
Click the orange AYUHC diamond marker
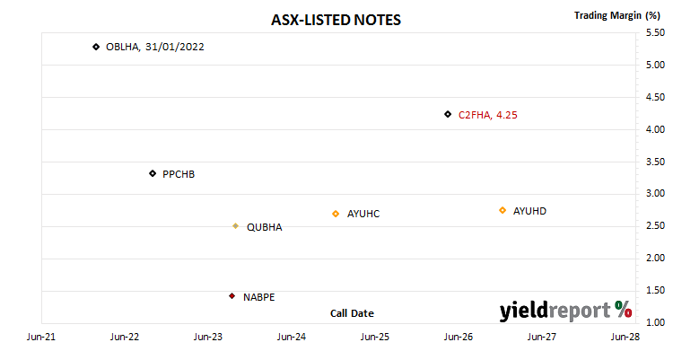tap(336, 214)
